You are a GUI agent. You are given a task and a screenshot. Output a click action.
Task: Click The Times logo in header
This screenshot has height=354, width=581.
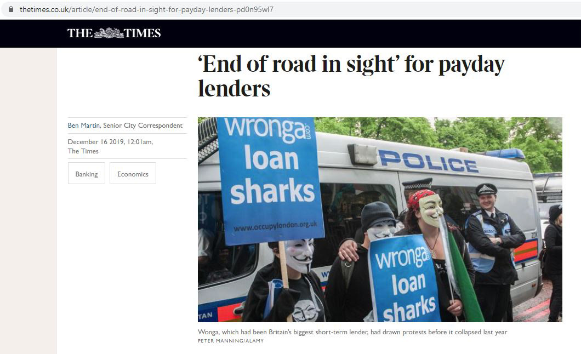(x=114, y=33)
